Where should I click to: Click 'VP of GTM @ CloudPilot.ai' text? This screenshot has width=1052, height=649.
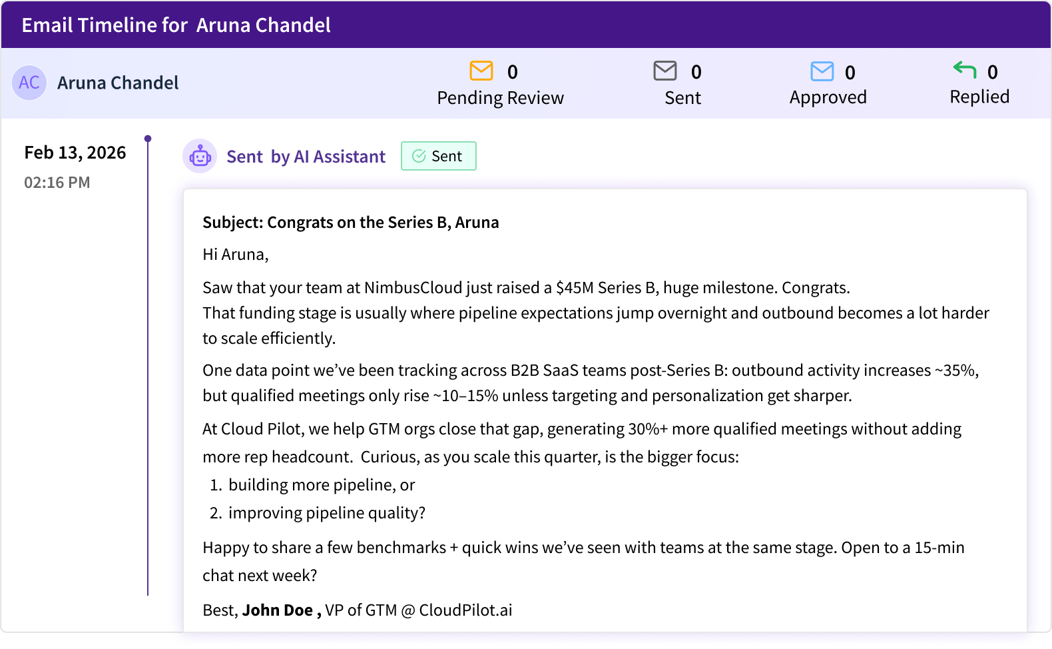click(419, 610)
